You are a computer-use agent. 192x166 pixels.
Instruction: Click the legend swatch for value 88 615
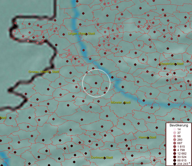click(175, 160)
